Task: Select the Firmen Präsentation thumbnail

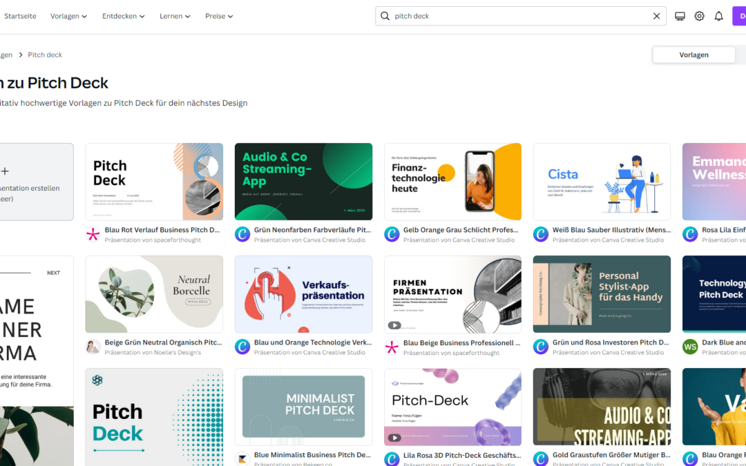Action: coord(452,294)
